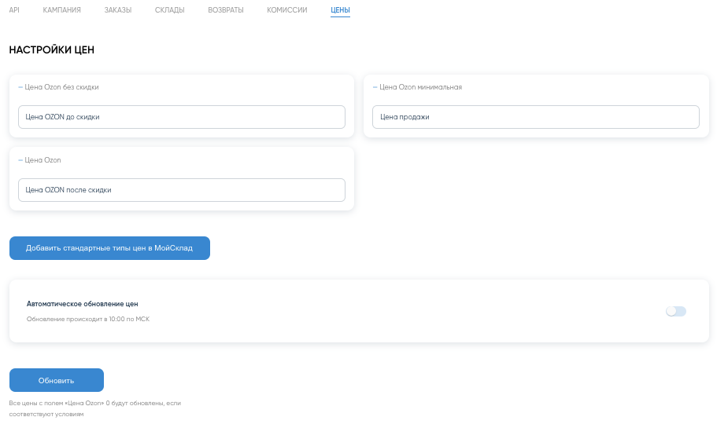Toggle automatic price update switch
This screenshot has height=428, width=728.
point(676,311)
